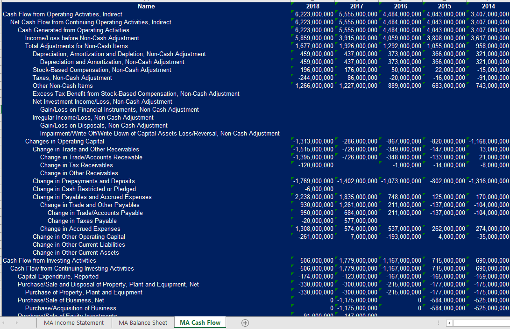Select the Name column header
Viewport: 510px width, 329px height.
[x=146, y=6]
